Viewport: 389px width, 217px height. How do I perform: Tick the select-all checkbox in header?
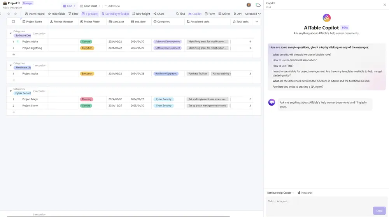click(x=13, y=21)
